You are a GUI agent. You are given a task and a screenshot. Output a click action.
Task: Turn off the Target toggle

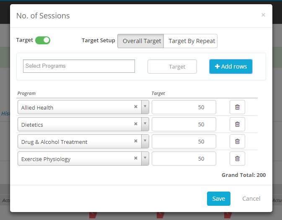[x=43, y=40]
